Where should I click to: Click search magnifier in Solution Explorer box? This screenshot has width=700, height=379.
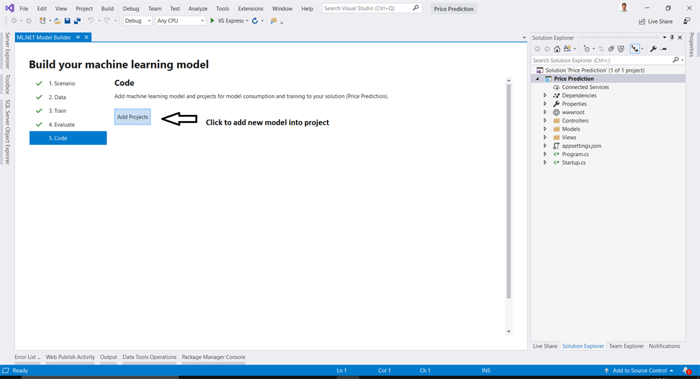(x=675, y=60)
